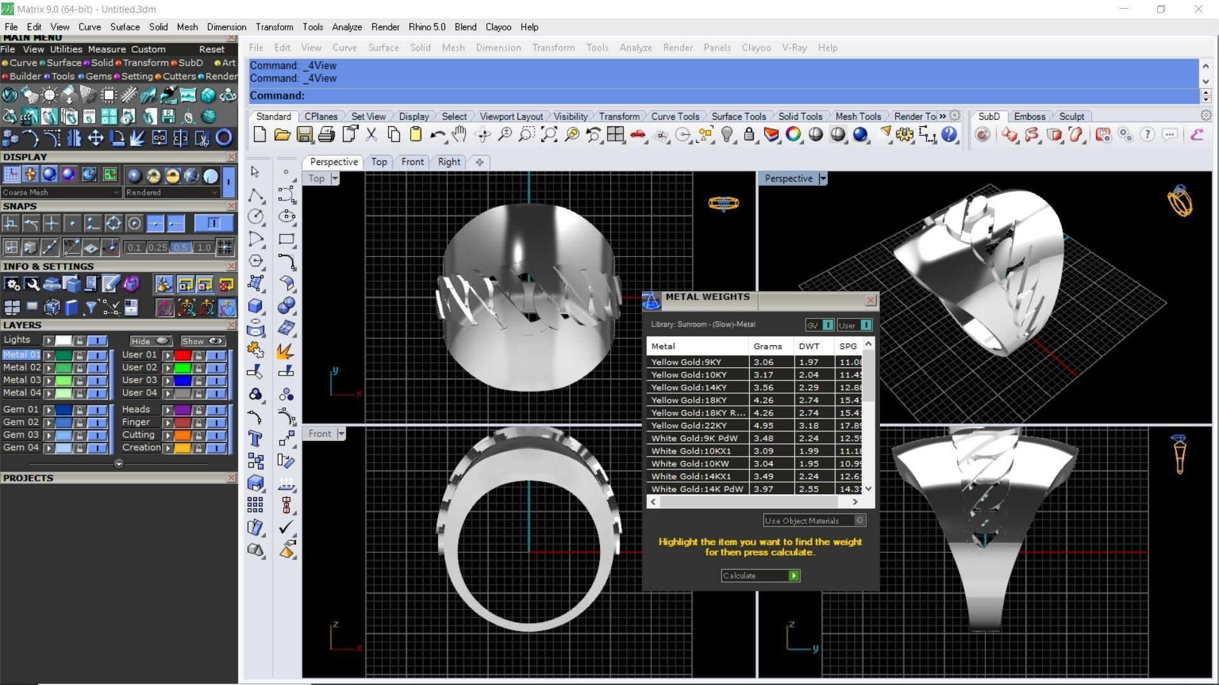The image size is (1219, 685).
Task: Click the color wheel object properties icon
Action: (794, 134)
